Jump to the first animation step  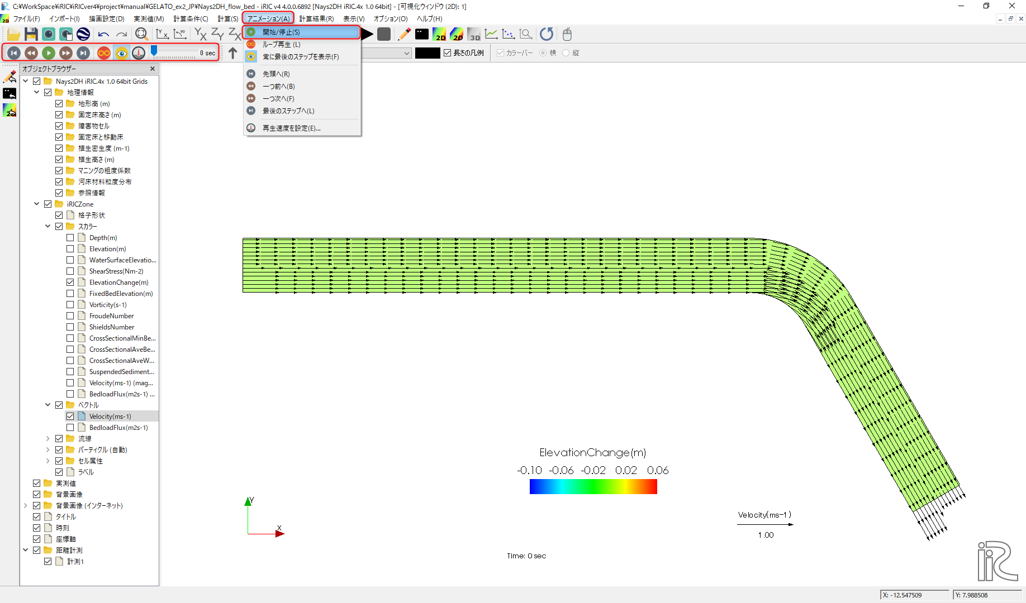(15, 53)
